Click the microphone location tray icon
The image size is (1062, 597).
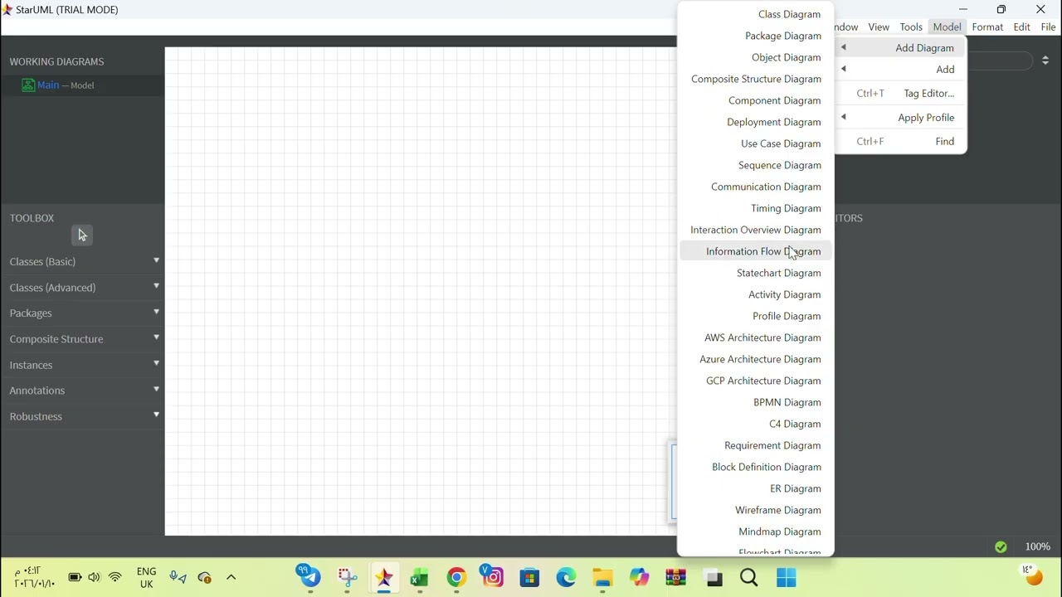[178, 577]
